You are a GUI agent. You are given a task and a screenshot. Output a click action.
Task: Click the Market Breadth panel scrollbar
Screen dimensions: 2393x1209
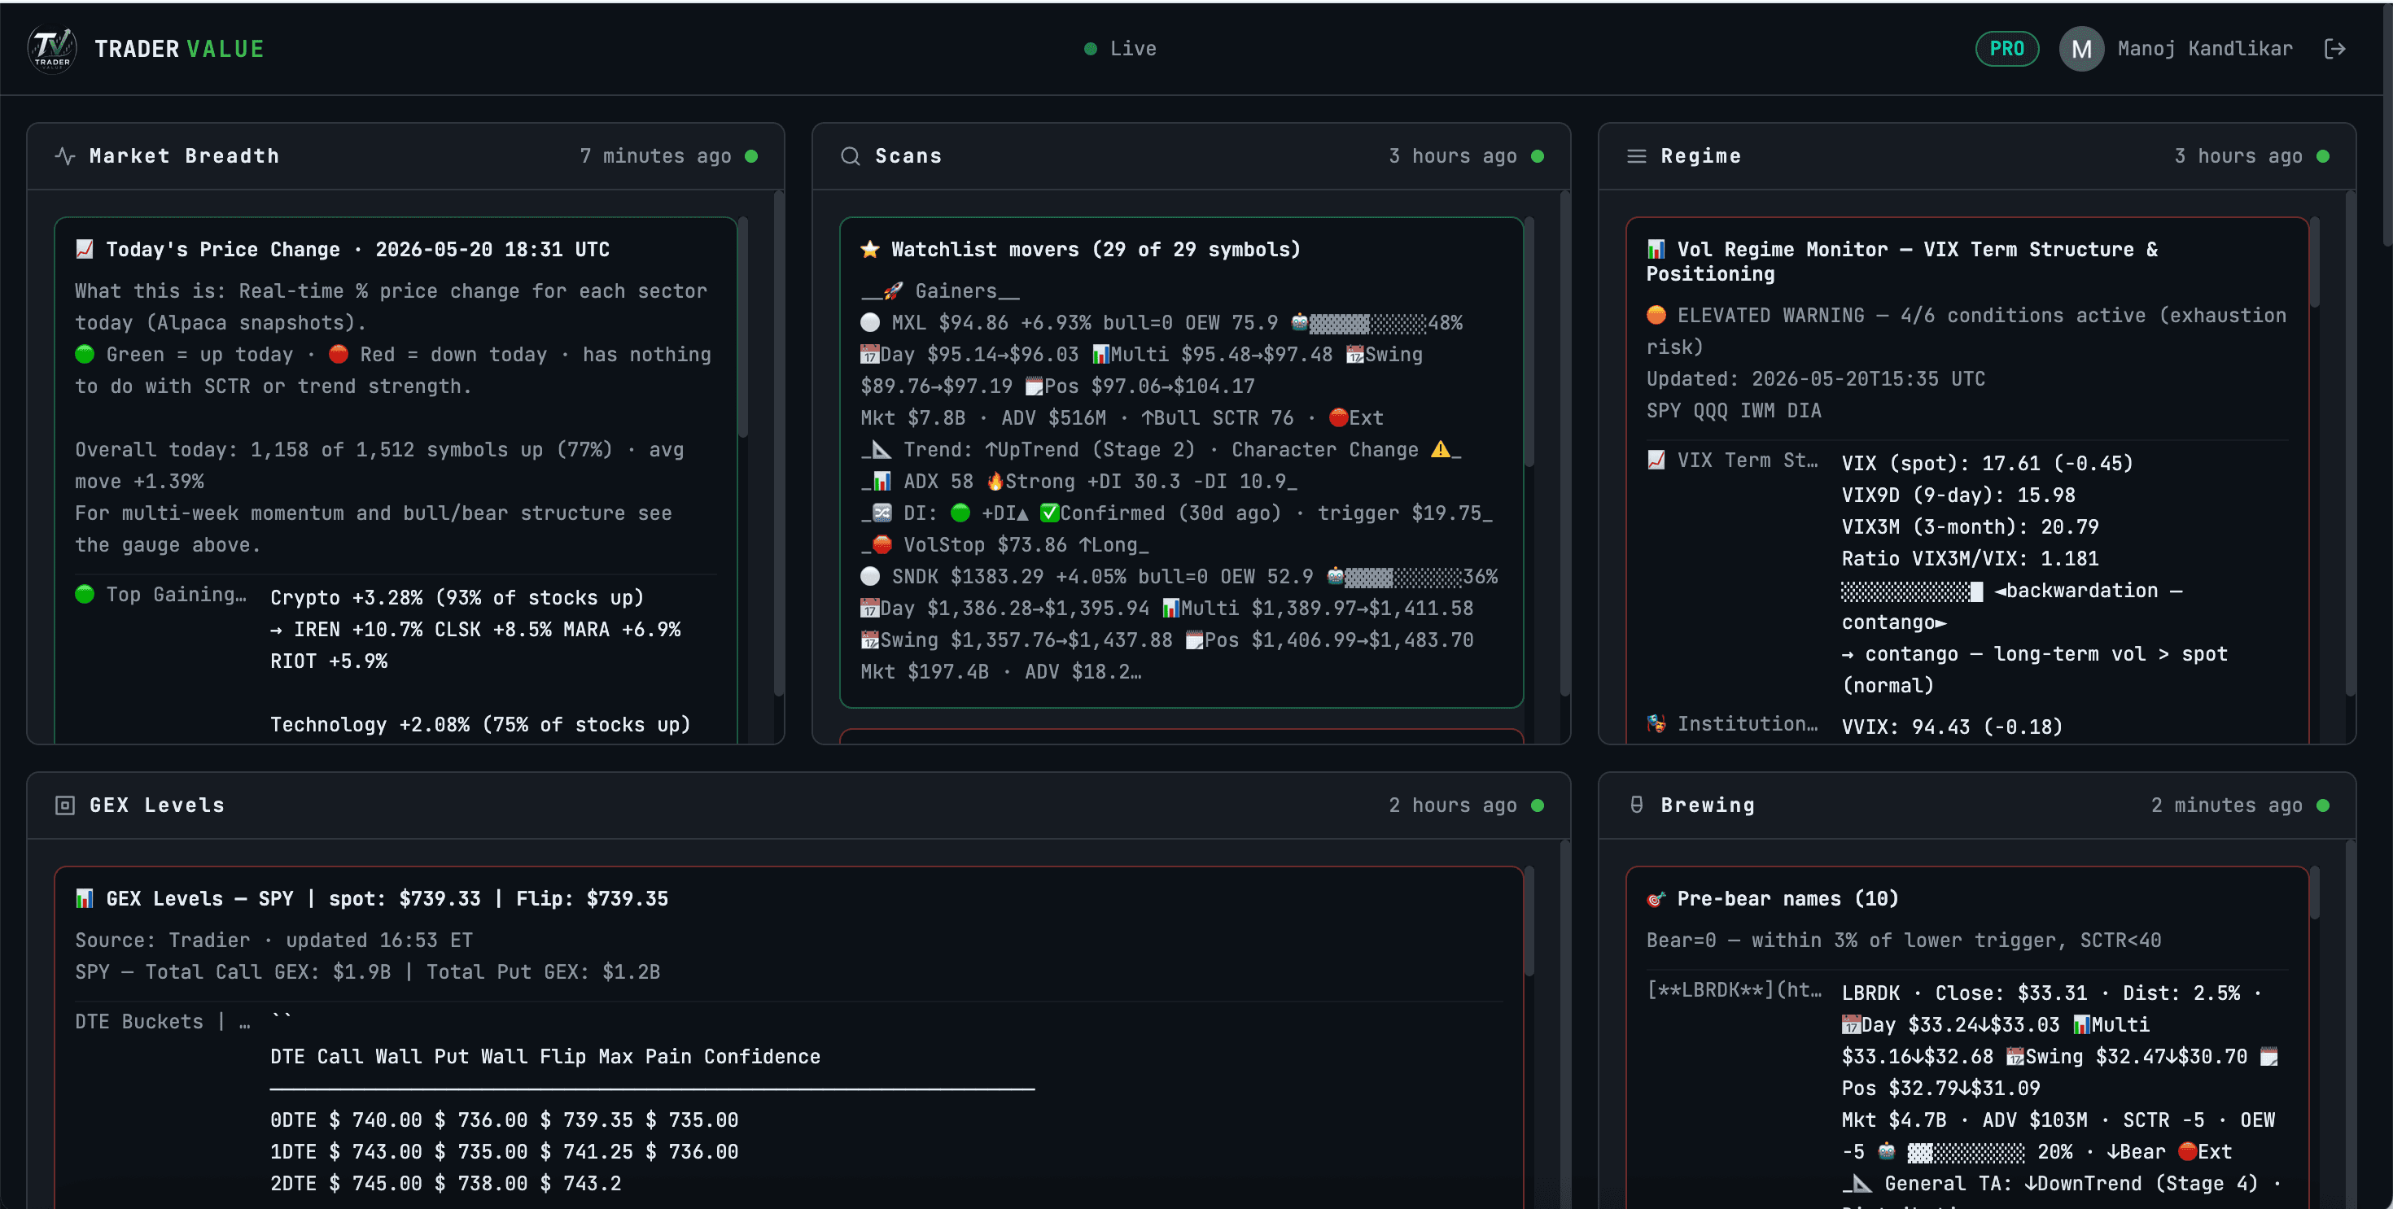click(778, 444)
